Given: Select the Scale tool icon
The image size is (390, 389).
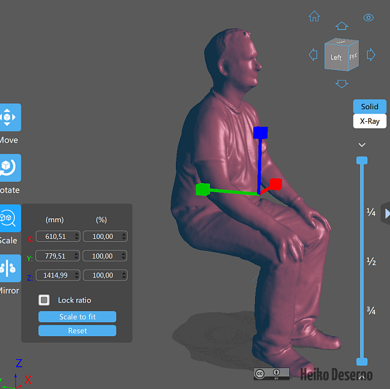Looking at the screenshot, I should 10,217.
